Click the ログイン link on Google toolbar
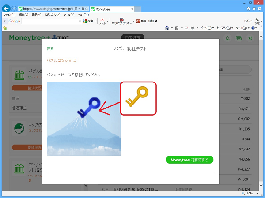 pyautogui.click(x=248, y=21)
